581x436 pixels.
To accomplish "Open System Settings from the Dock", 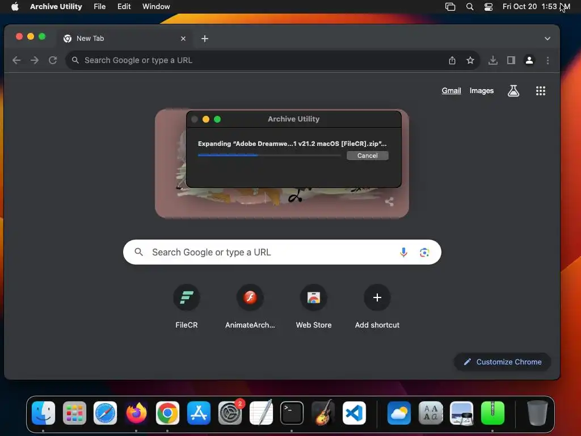I will click(x=230, y=413).
